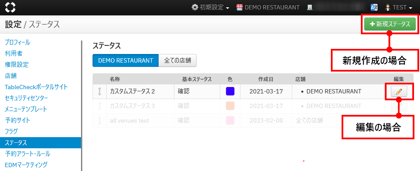This screenshot has height=171, width=420.
Task: Select ステータス in the sidebar
Action: pos(40,143)
